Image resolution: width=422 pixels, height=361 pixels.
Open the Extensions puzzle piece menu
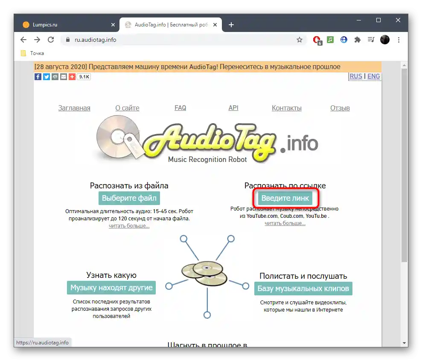(358, 40)
